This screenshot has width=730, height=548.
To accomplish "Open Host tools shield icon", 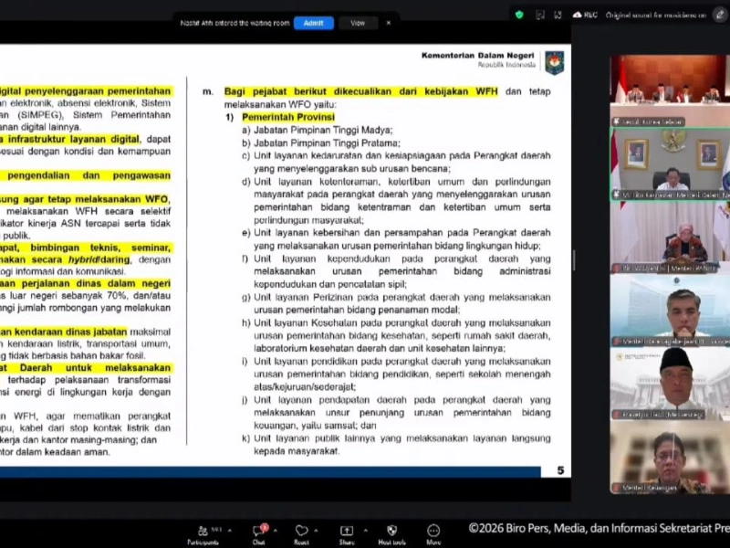I will pos(391,532).
